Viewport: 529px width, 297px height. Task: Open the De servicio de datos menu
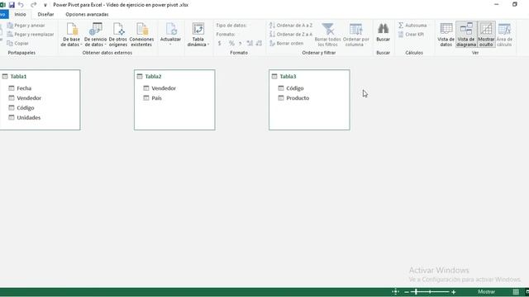(96, 35)
